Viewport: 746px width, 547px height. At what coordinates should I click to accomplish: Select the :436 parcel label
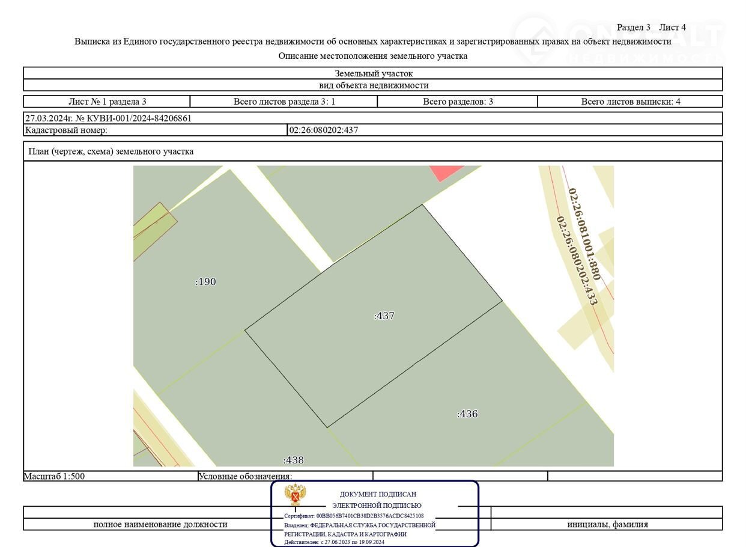(x=467, y=414)
